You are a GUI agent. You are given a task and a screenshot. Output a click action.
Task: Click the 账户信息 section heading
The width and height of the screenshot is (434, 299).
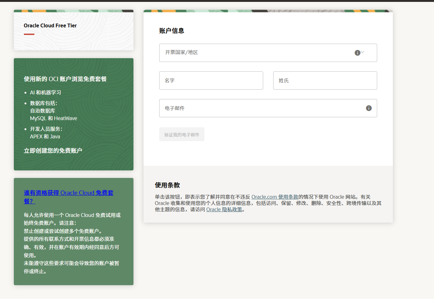(x=172, y=30)
